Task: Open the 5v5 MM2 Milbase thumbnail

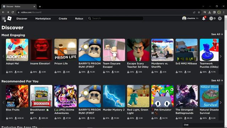Action: pyautogui.click(x=187, y=50)
